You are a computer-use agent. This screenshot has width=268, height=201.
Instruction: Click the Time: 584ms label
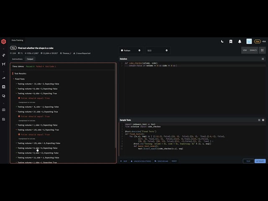tap(18, 67)
